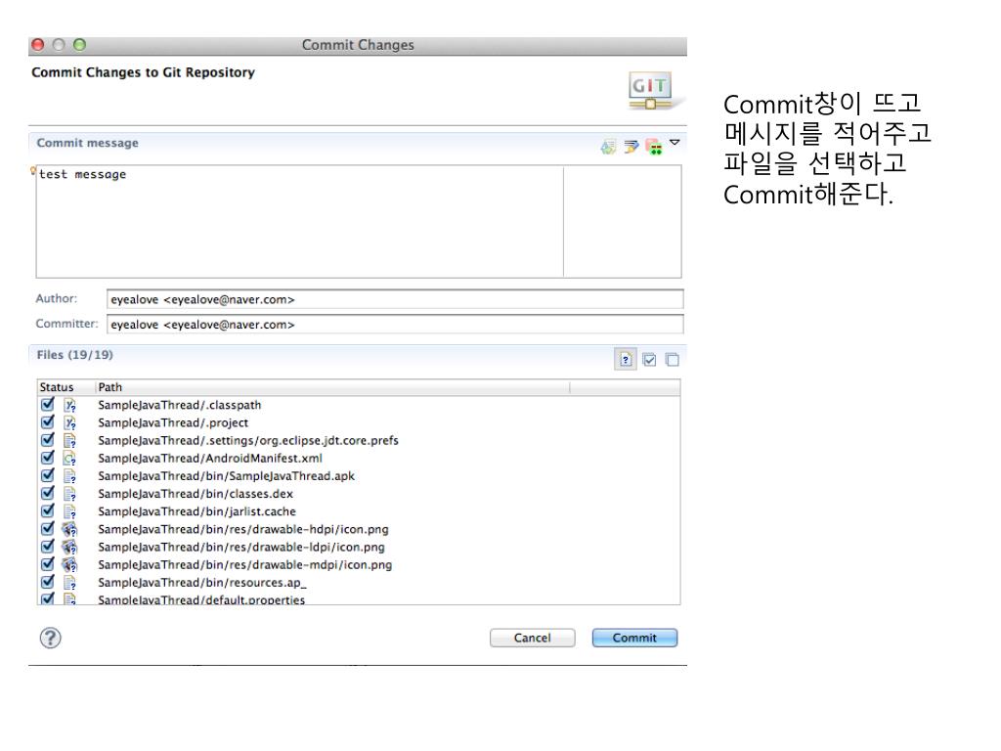The image size is (1001, 751).
Task: Click the Commit button
Action: click(633, 638)
